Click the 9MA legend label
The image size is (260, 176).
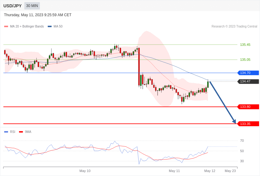coord(28,132)
